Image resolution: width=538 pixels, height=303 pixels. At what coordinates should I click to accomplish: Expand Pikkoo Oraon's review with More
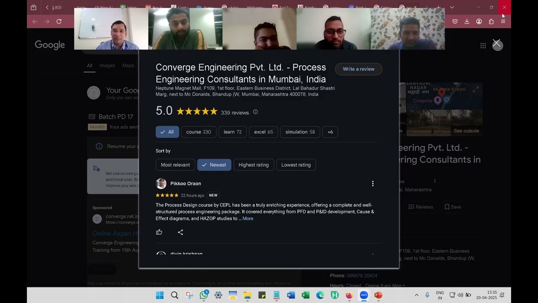tap(248, 218)
